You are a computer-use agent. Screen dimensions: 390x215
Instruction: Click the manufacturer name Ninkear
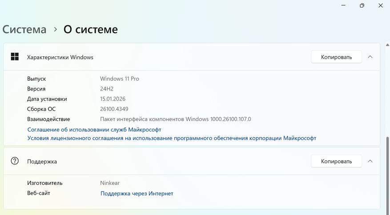click(x=110, y=183)
